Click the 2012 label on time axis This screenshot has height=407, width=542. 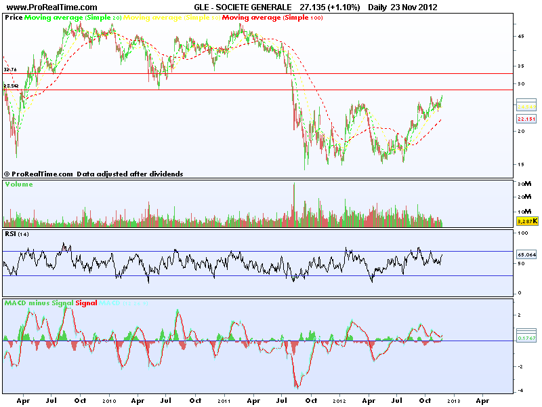(x=339, y=401)
